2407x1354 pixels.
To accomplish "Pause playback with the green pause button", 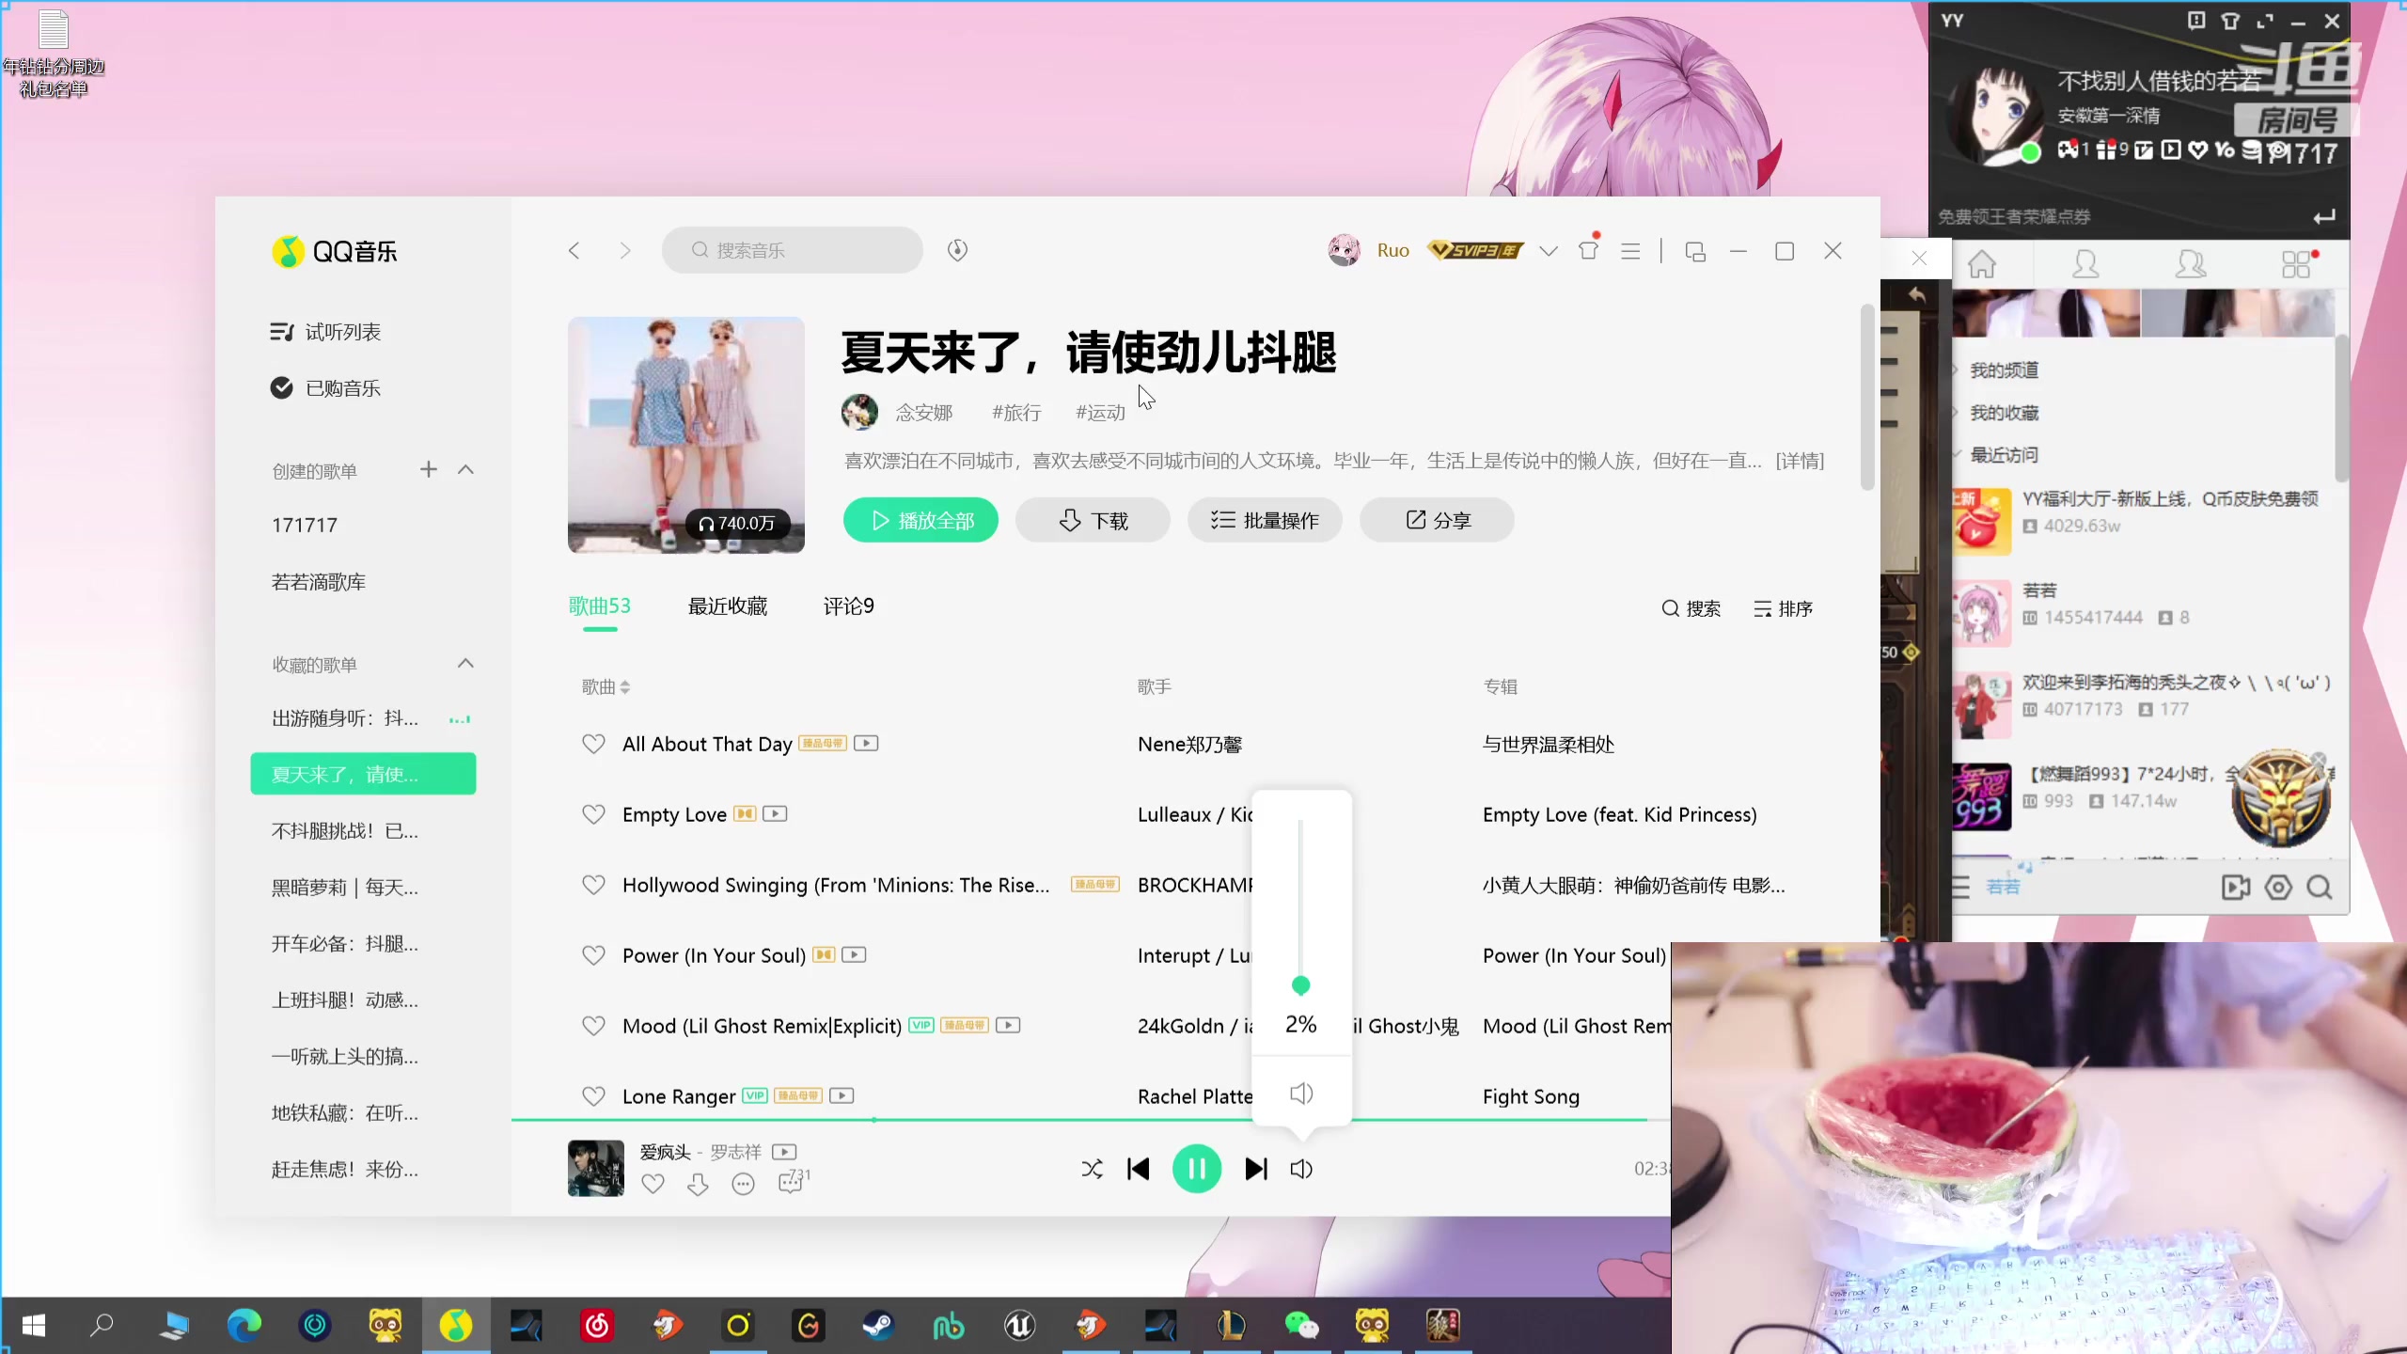I will click(1196, 1168).
